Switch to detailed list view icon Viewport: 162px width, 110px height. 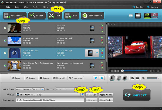pos(138,16)
